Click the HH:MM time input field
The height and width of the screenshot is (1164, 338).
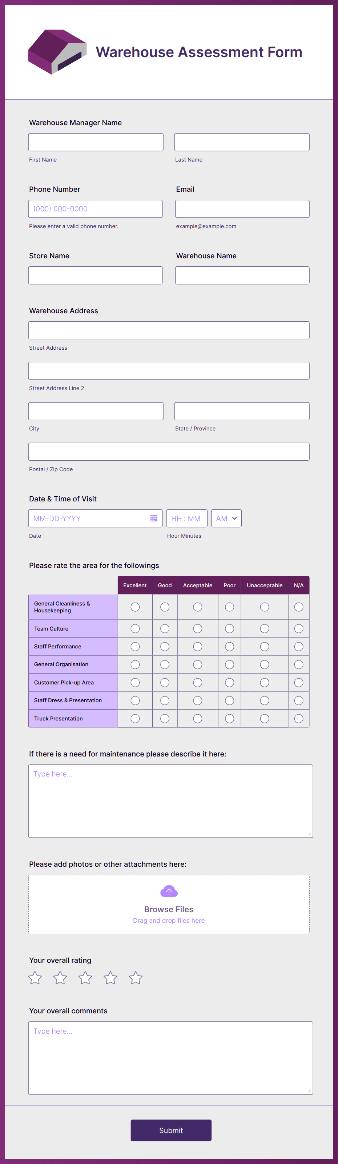(187, 518)
